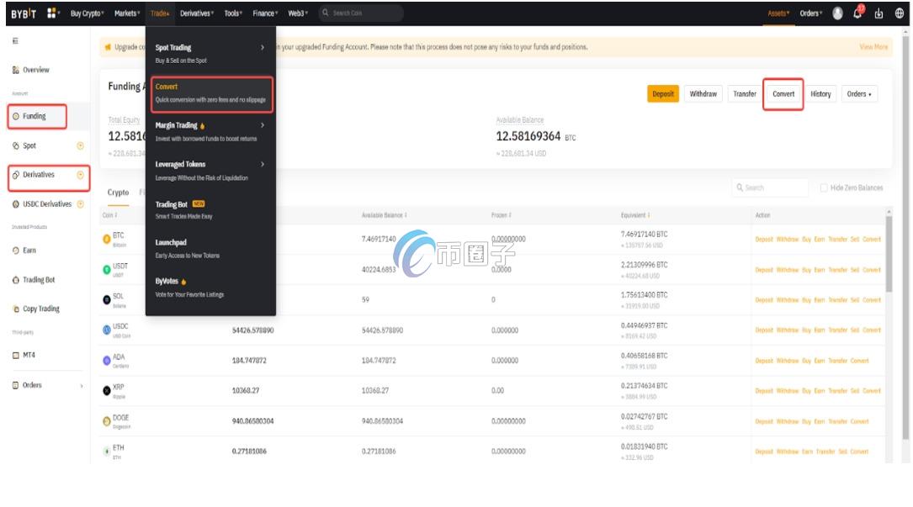This screenshot has width=913, height=507.
Task: Toggle the Derivatives new-feature badge
Action: (x=78, y=177)
